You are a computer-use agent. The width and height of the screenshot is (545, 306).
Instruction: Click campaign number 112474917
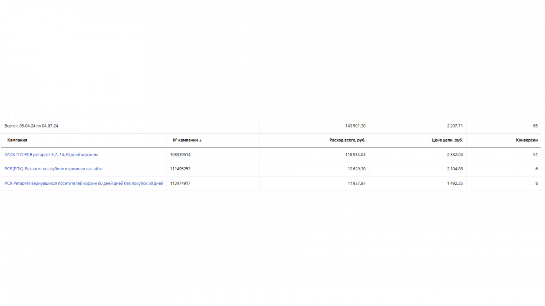[180, 184]
